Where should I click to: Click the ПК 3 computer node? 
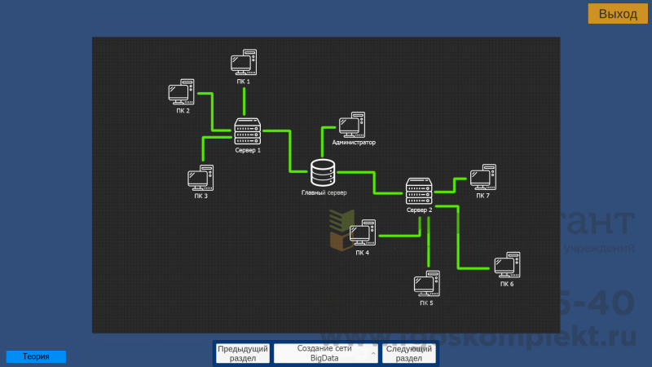click(200, 177)
